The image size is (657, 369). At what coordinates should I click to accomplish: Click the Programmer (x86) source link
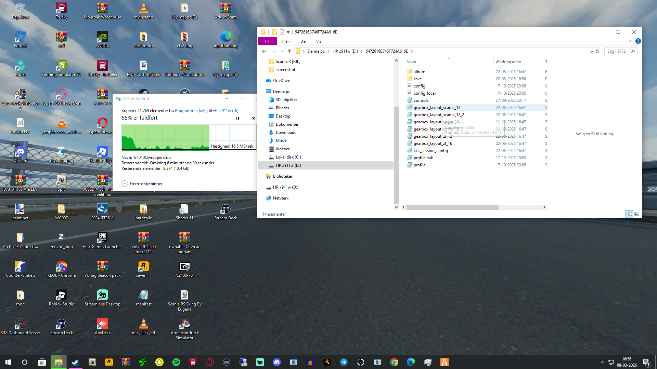191,111
